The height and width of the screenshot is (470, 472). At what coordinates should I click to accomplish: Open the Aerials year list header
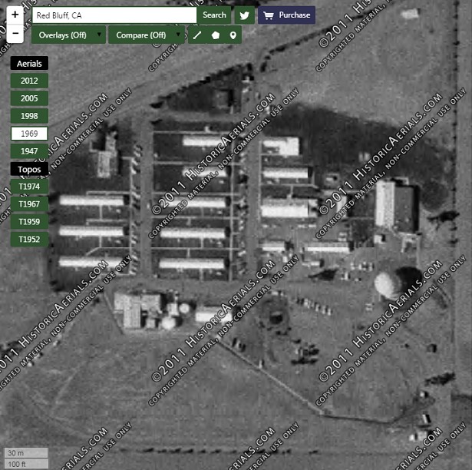[29, 64]
